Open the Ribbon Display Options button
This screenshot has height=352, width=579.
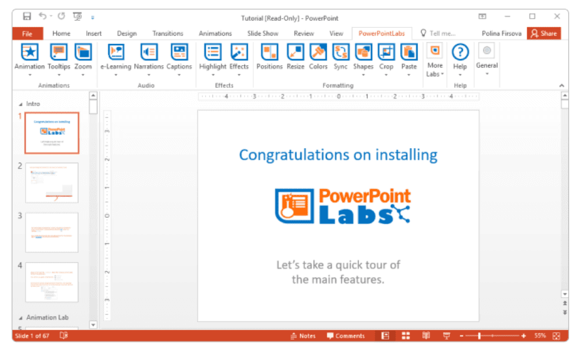coord(482,16)
